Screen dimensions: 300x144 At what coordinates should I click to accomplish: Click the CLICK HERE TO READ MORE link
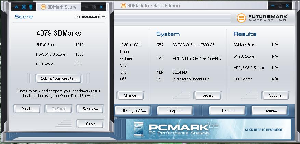pyautogui.click(x=263, y=130)
